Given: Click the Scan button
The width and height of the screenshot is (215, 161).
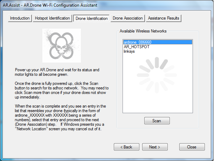Looking at the screenshot, I should (157, 121).
